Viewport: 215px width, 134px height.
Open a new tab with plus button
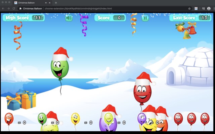[56, 3]
